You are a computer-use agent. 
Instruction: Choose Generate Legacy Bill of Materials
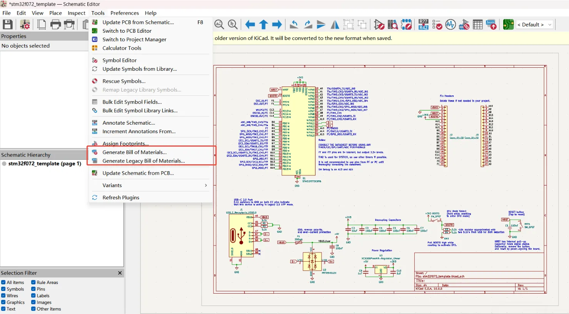150,161
